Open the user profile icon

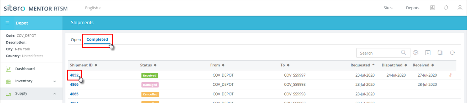[460, 8]
